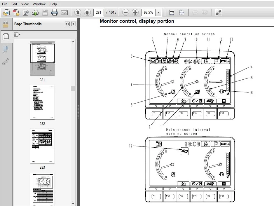The image size is (274, 206).
Task: Click the 'Page Thumbnails' panel title
Action: pyautogui.click(x=28, y=24)
